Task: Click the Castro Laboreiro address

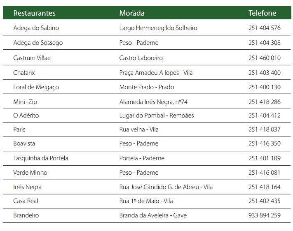Action: [x=141, y=58]
